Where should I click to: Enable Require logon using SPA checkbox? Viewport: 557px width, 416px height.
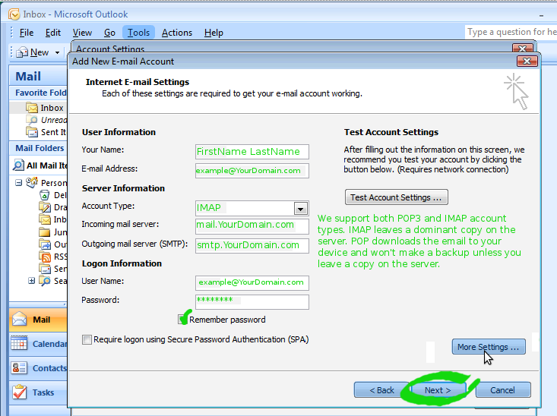[x=87, y=339]
